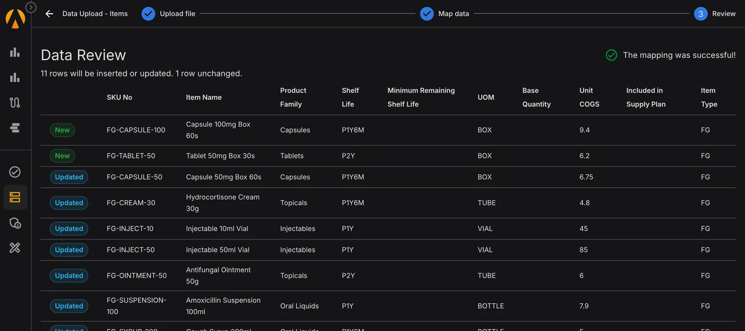Click the Updated badge for FG-CREAM-30
Screen dimensions: 745x331
click(69, 203)
